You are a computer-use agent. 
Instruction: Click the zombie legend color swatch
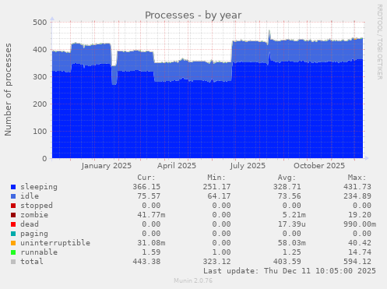(13, 215)
